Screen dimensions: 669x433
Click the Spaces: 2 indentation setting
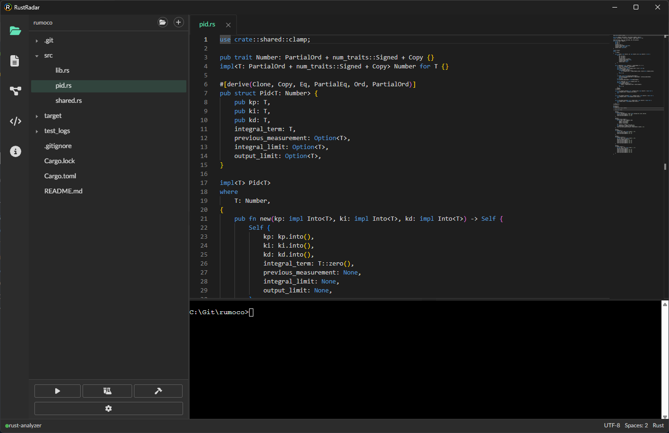click(x=636, y=425)
